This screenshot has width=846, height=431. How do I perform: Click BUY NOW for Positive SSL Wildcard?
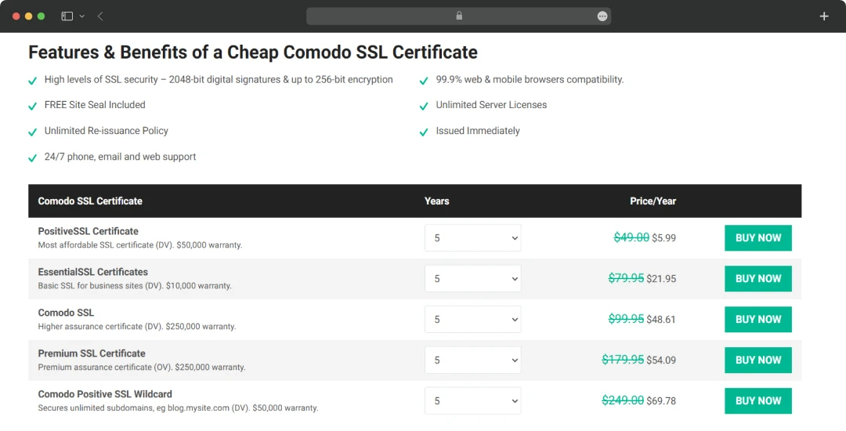pyautogui.click(x=758, y=400)
